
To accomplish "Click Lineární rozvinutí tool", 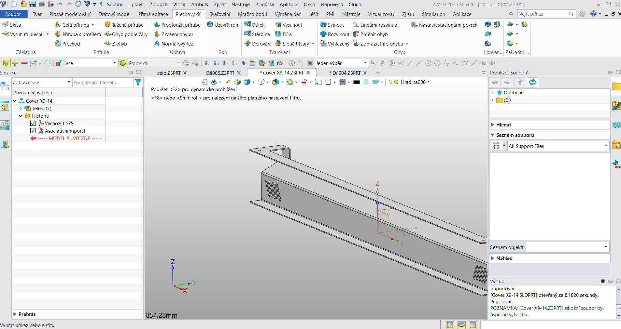I will click(x=375, y=25).
